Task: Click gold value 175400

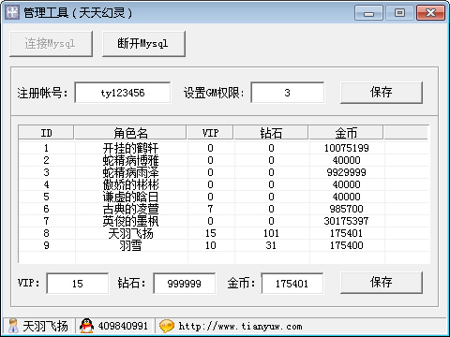Action: 346,245
